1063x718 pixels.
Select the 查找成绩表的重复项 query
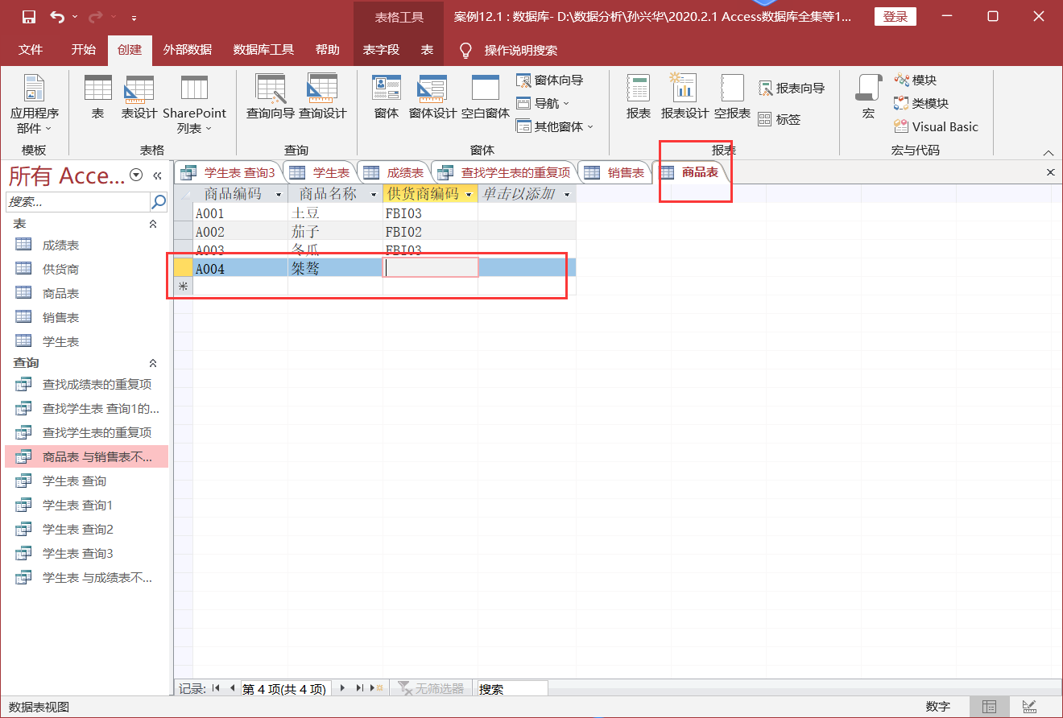(x=97, y=385)
